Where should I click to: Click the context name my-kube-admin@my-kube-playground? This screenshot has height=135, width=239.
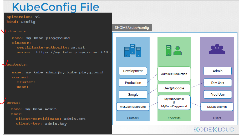[64, 72]
